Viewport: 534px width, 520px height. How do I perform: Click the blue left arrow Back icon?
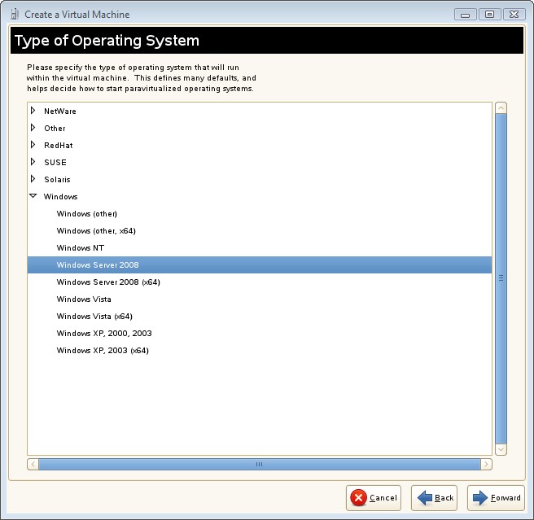pos(424,498)
